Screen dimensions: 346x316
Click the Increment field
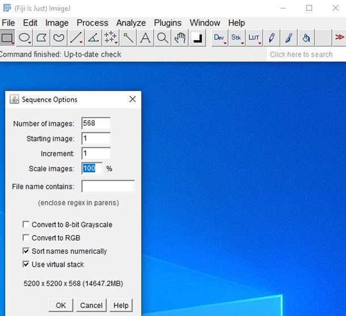pyautogui.click(x=96, y=153)
